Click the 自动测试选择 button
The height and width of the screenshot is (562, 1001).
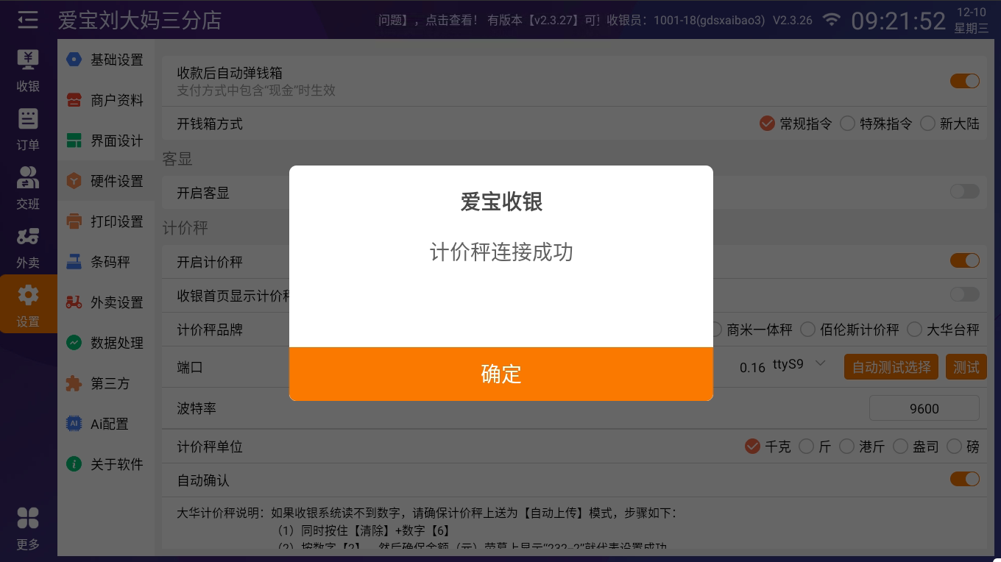click(891, 367)
